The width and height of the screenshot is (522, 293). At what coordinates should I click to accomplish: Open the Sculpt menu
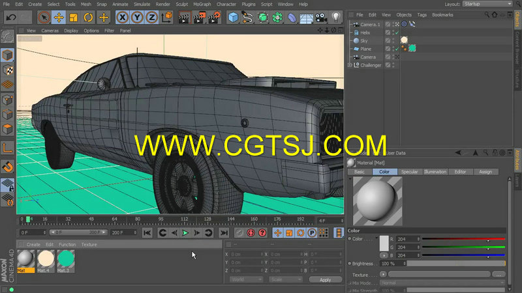point(182,5)
